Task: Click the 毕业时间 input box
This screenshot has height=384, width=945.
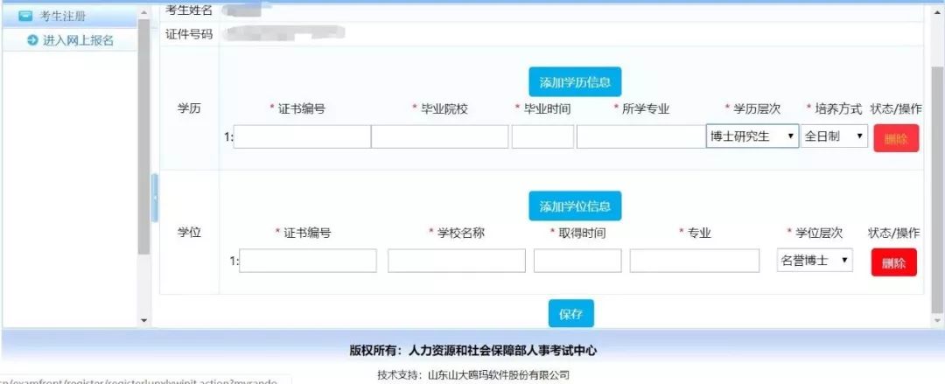Action: (542, 137)
